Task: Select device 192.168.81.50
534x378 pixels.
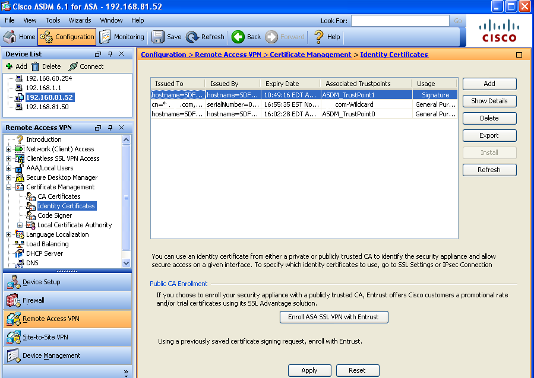Action: click(x=48, y=107)
